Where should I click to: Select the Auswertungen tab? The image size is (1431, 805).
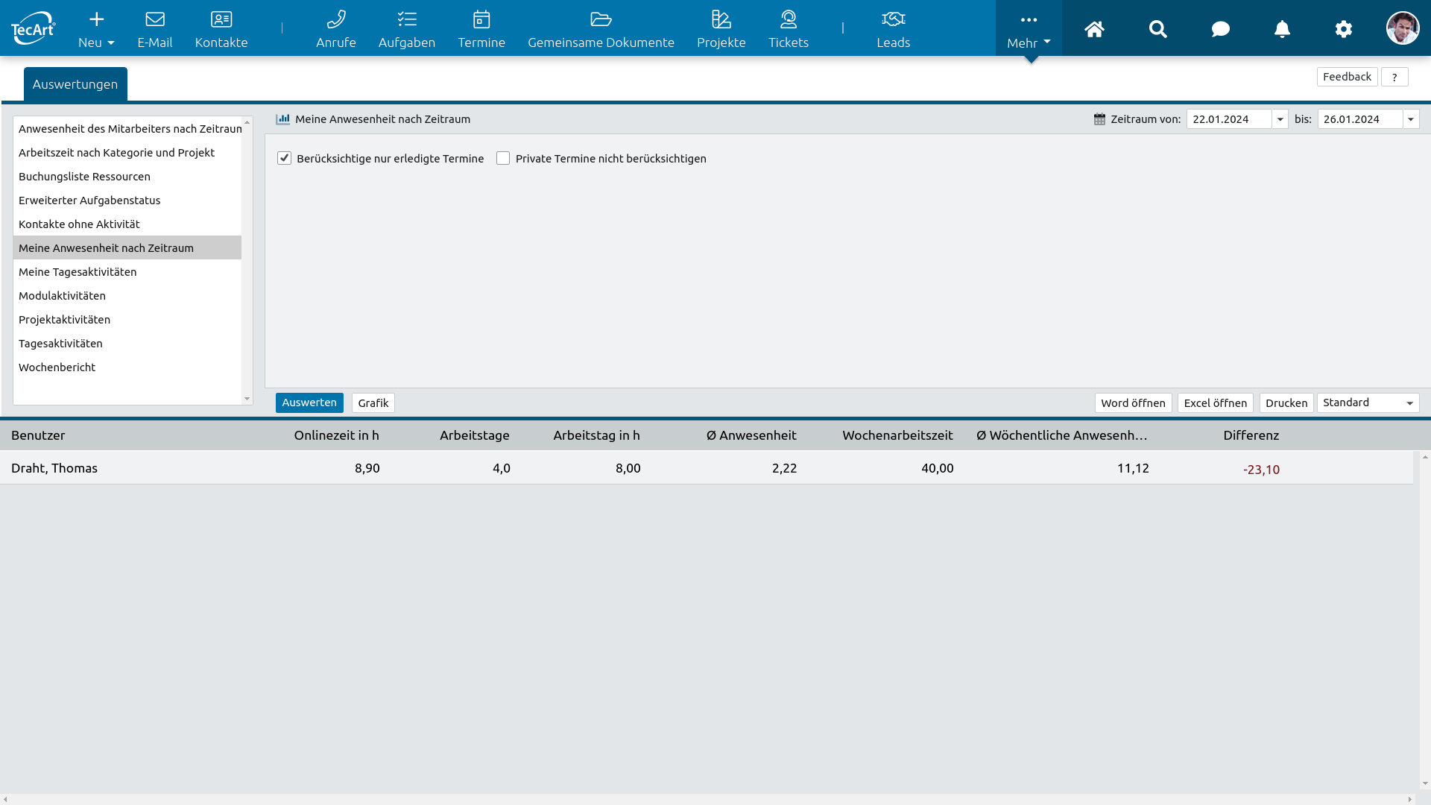pos(75,84)
